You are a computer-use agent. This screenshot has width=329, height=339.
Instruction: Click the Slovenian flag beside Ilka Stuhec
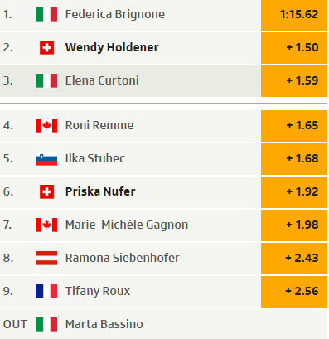46,158
